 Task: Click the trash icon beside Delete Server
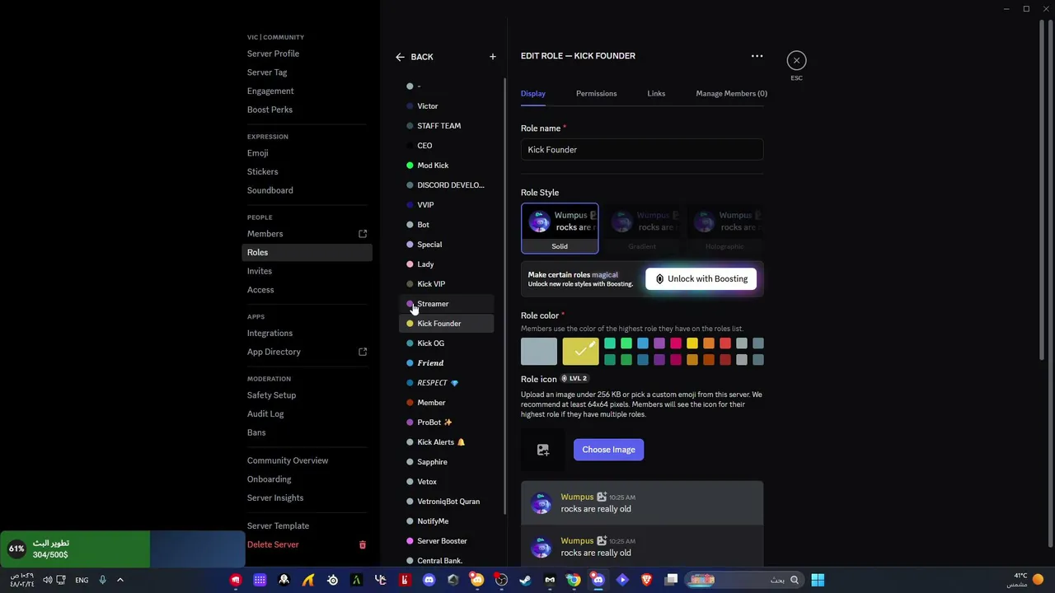(363, 544)
